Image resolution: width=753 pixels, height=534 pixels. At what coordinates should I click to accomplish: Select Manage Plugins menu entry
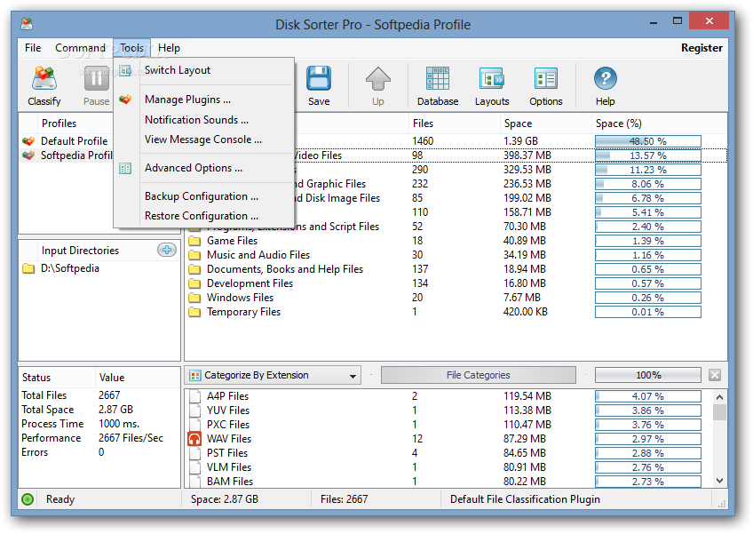[x=204, y=100]
